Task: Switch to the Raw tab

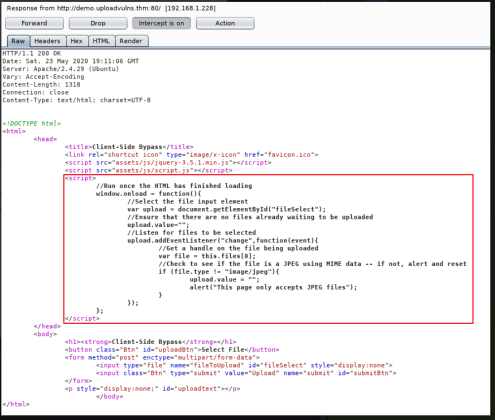Action: [18, 41]
